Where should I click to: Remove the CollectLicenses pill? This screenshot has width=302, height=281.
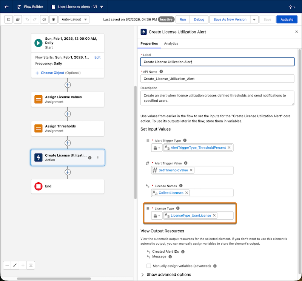pos(186,193)
